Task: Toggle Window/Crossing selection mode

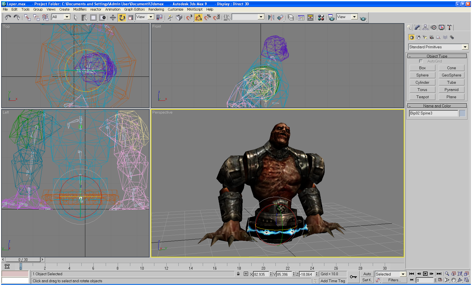Action: pyautogui.click(x=102, y=18)
